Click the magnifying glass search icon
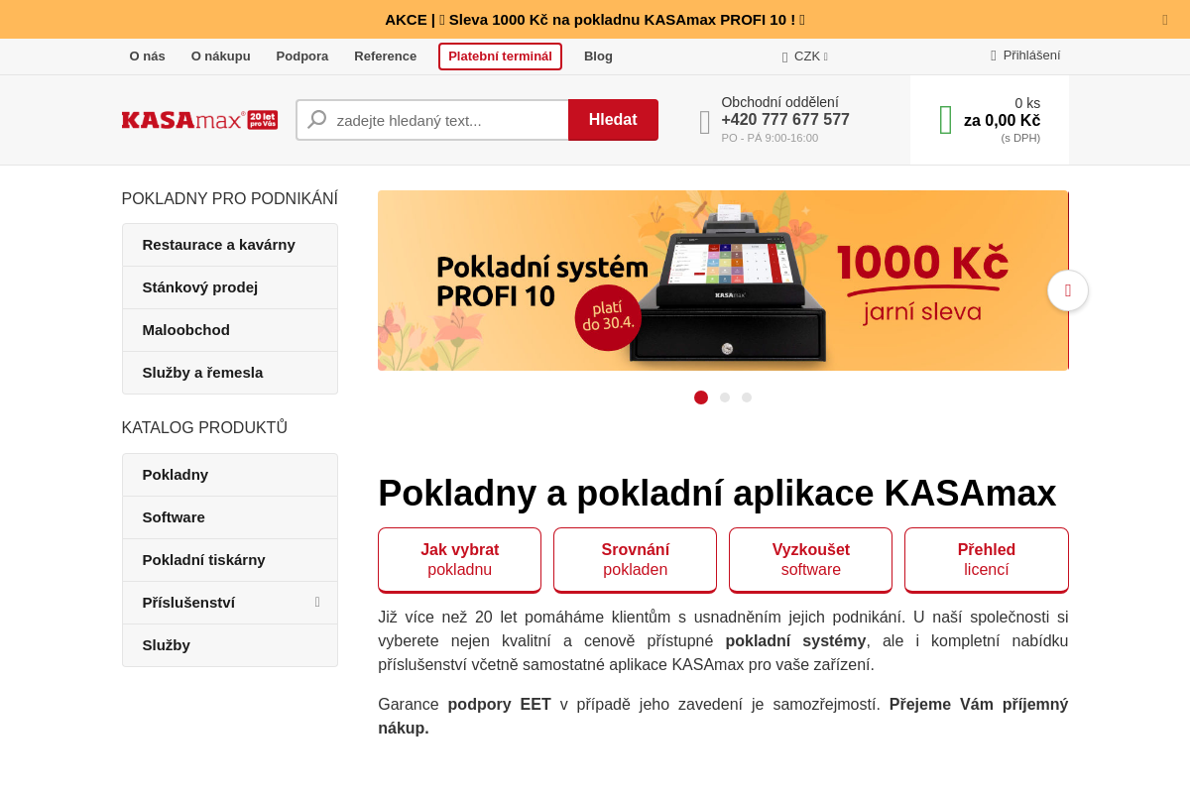Viewport: 1190px width, 793px height. pos(315,119)
